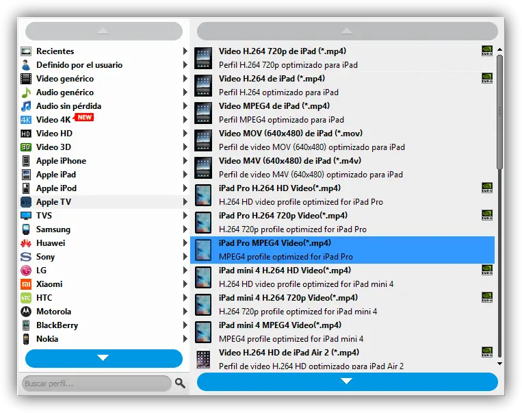This screenshot has width=522, height=413.
Task: Click the Video 3D icon
Action: (26, 147)
